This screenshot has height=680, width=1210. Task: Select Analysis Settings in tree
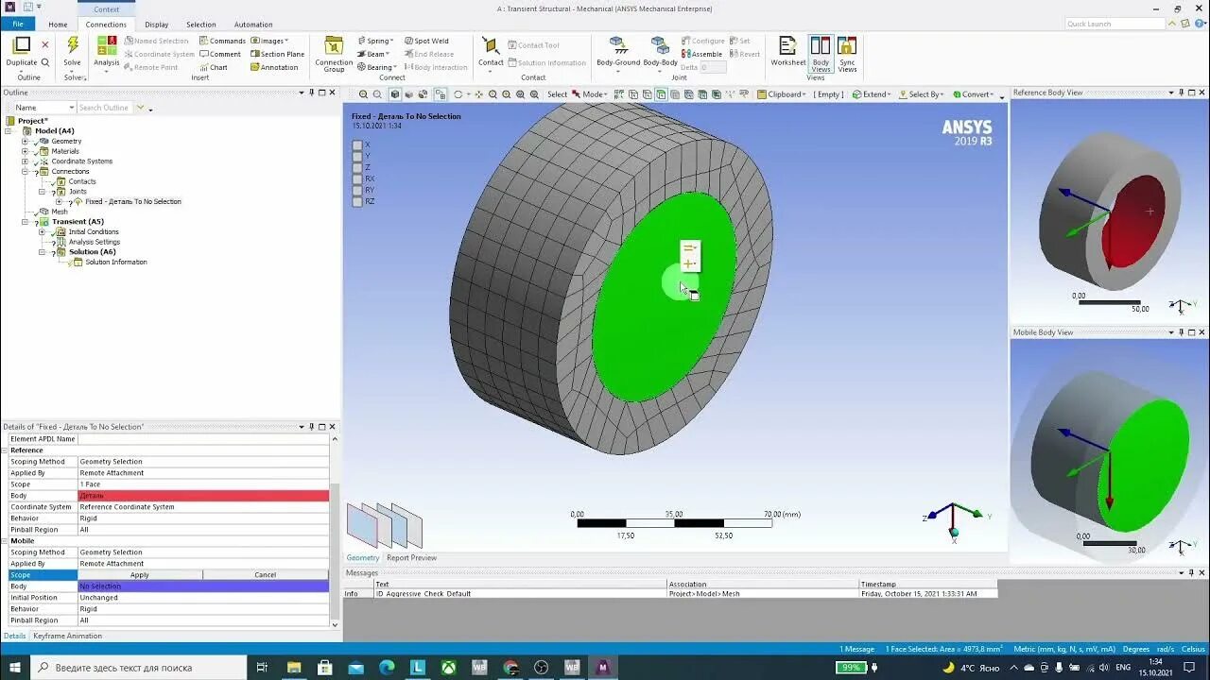coord(95,242)
